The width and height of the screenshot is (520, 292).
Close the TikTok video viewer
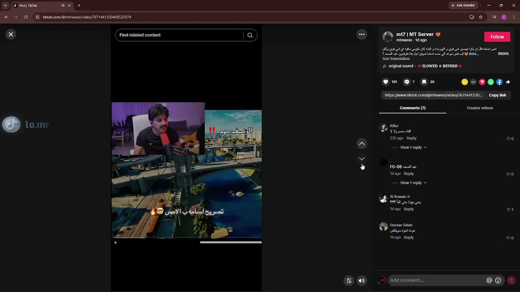click(11, 34)
